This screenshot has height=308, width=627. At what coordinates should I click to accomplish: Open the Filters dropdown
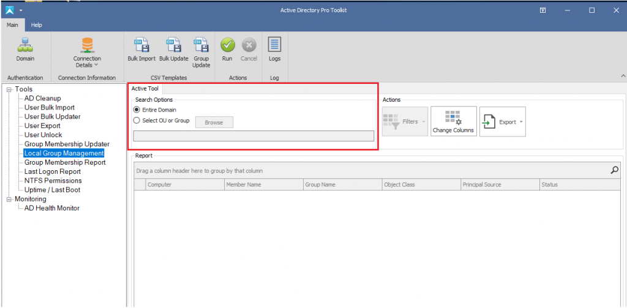(x=405, y=122)
